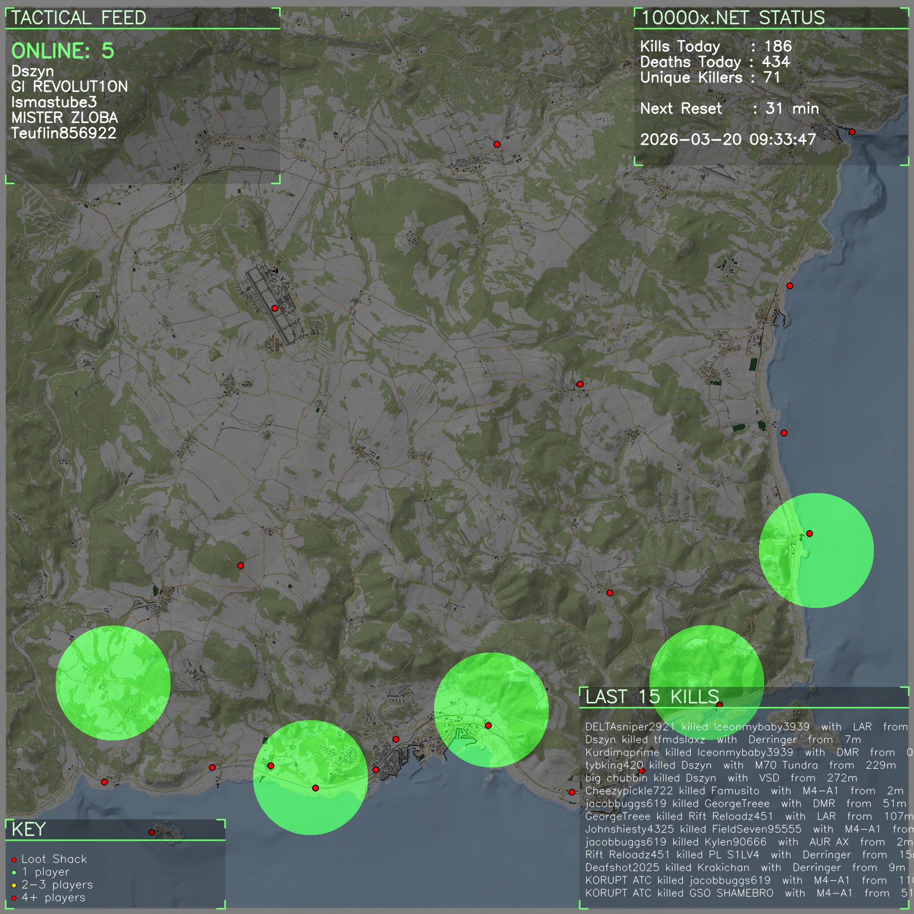914x914 pixels.
Task: Click Teuflin856922 in the online players list
Action: [x=64, y=133]
